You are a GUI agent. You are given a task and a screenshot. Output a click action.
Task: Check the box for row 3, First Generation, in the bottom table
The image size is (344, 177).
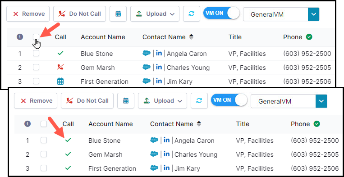point(44,168)
